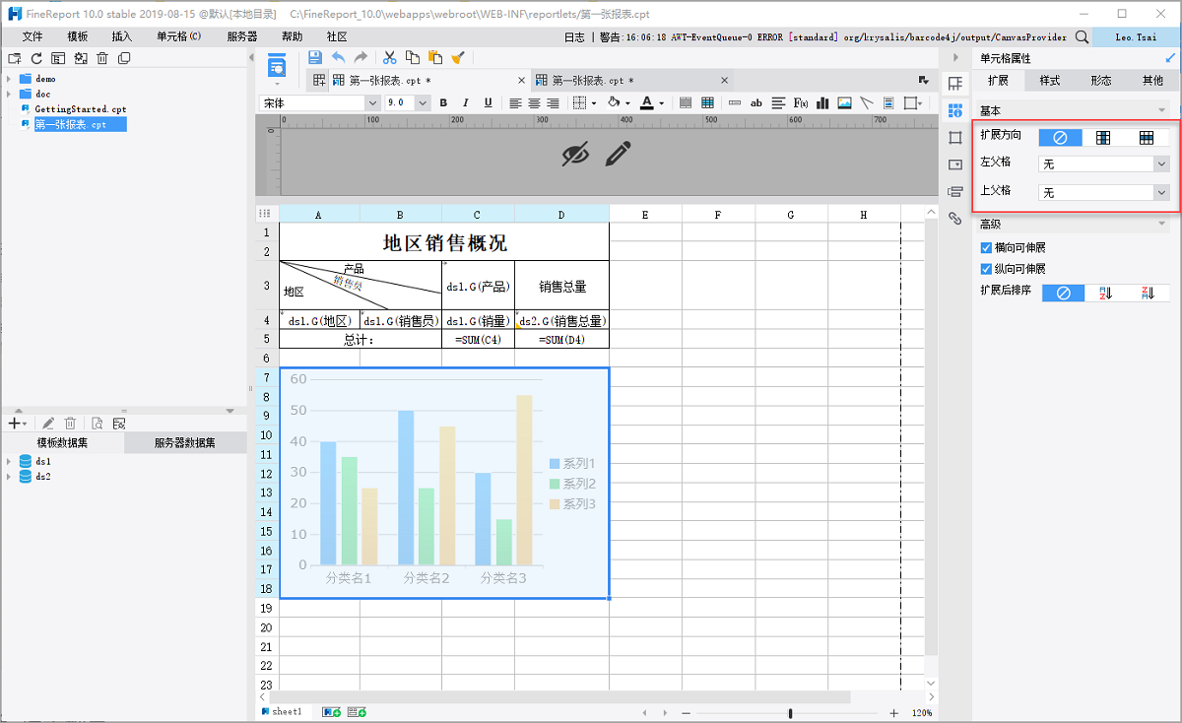Image resolution: width=1182 pixels, height=723 pixels.
Task: Click the Save icon in toolbar
Action: [x=315, y=58]
